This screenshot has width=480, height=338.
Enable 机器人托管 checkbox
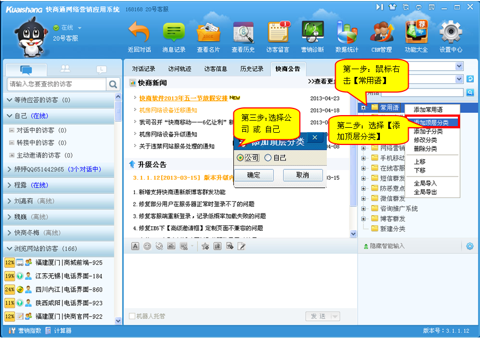tap(132, 316)
